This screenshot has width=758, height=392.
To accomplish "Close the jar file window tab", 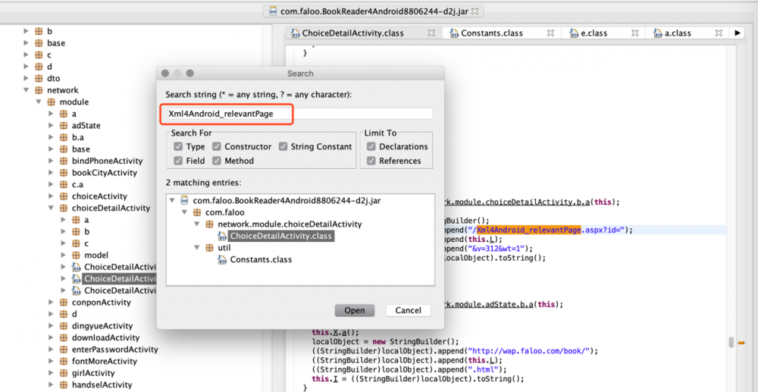I will 475,11.
